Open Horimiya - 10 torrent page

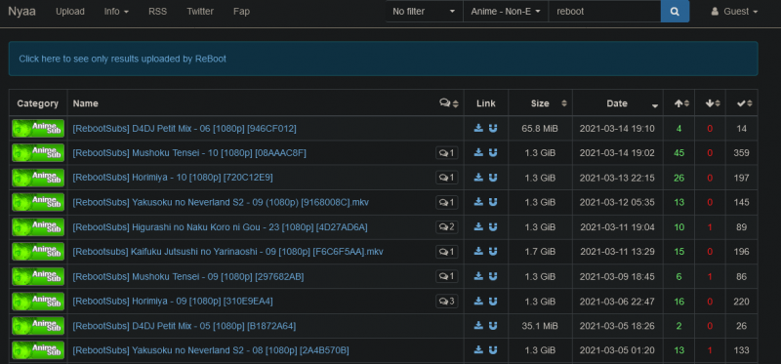pos(173,178)
